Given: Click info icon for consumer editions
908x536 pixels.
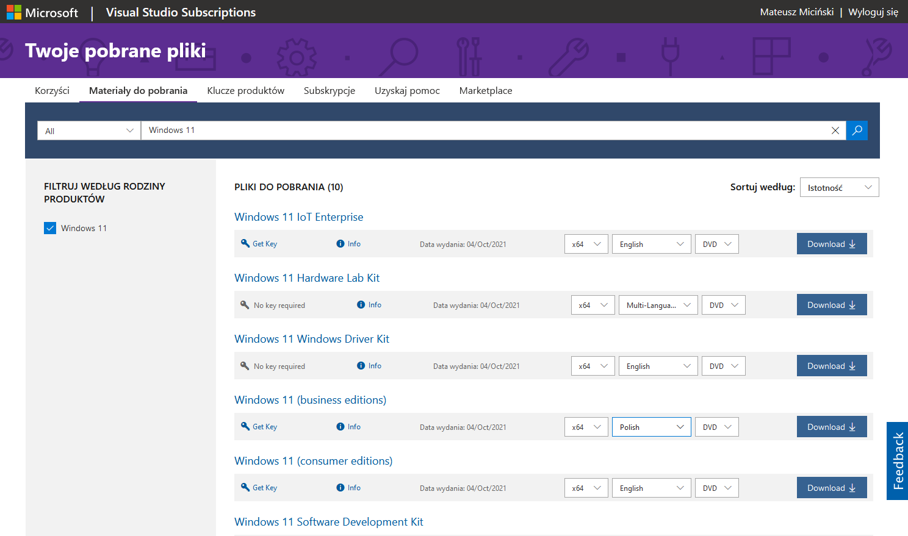Looking at the screenshot, I should pos(340,488).
